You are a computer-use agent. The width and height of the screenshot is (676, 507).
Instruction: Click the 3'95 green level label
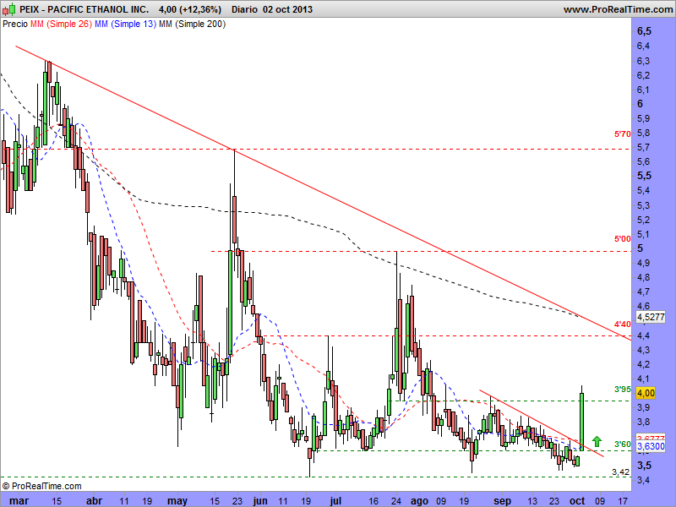(622, 390)
